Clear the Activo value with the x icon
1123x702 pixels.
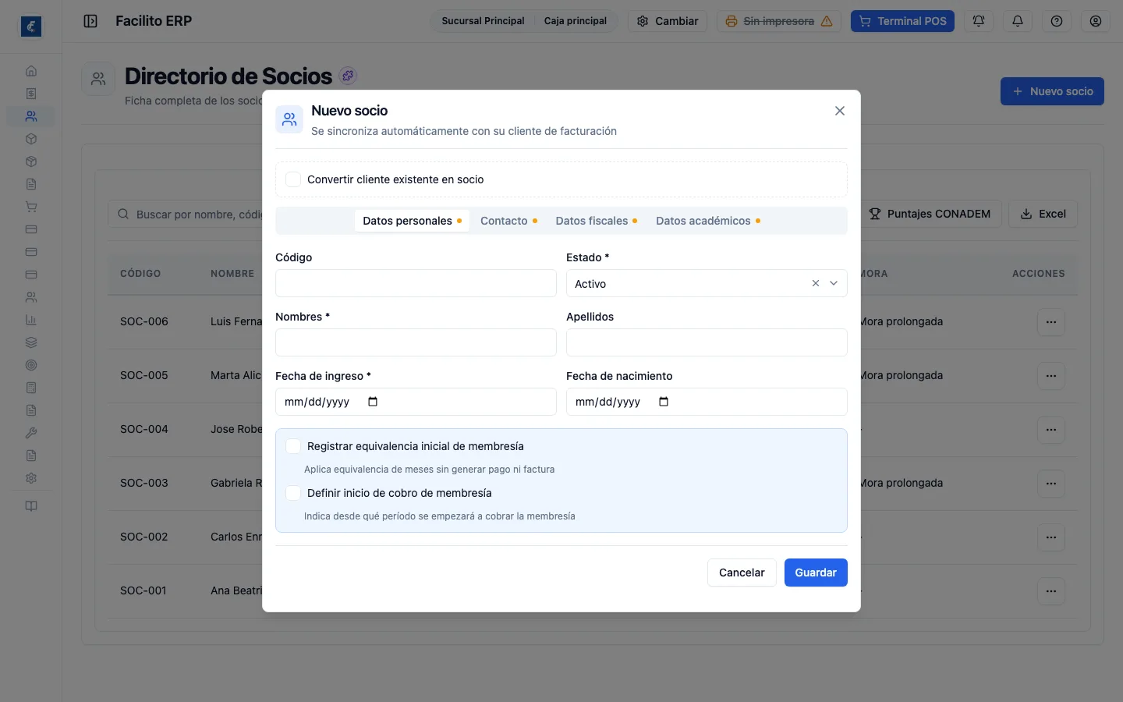pyautogui.click(x=816, y=283)
